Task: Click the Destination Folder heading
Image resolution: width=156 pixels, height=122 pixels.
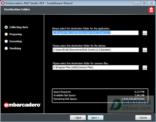Action: pos(17,9)
